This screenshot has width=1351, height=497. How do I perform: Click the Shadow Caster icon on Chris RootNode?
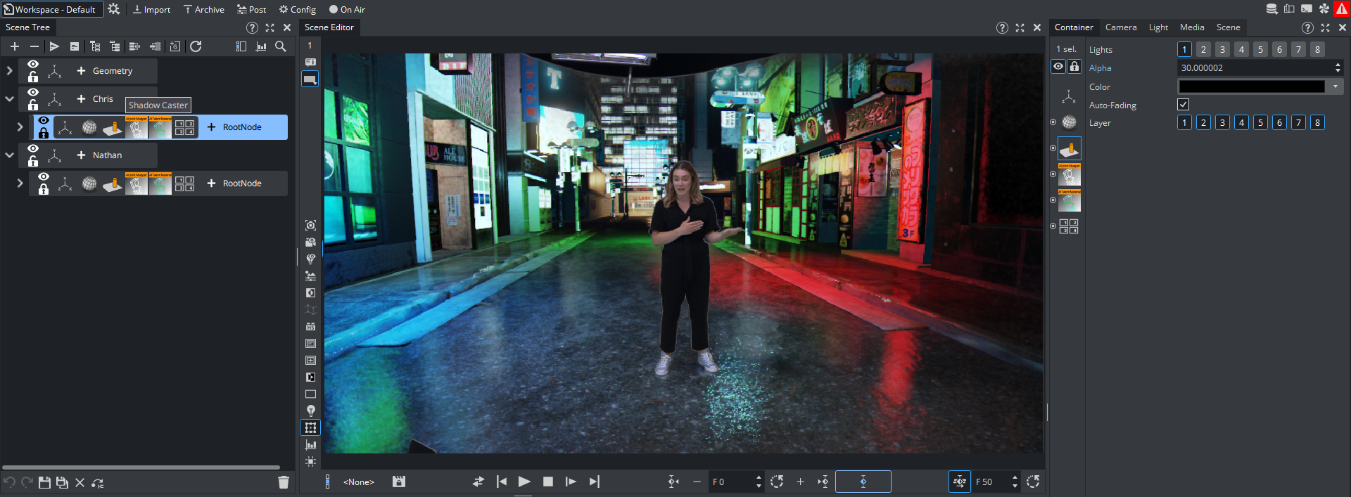pyautogui.click(x=113, y=127)
